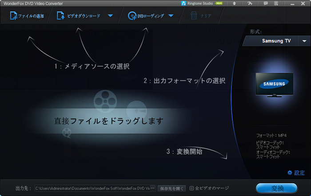Open ビデオダウンロード video download
This screenshot has width=311, height=196.
(79, 16)
